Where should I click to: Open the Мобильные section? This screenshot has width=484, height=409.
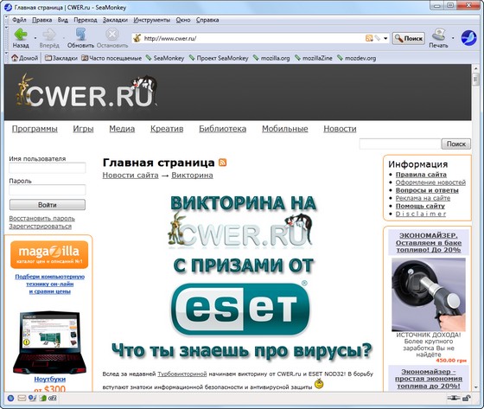tap(285, 129)
